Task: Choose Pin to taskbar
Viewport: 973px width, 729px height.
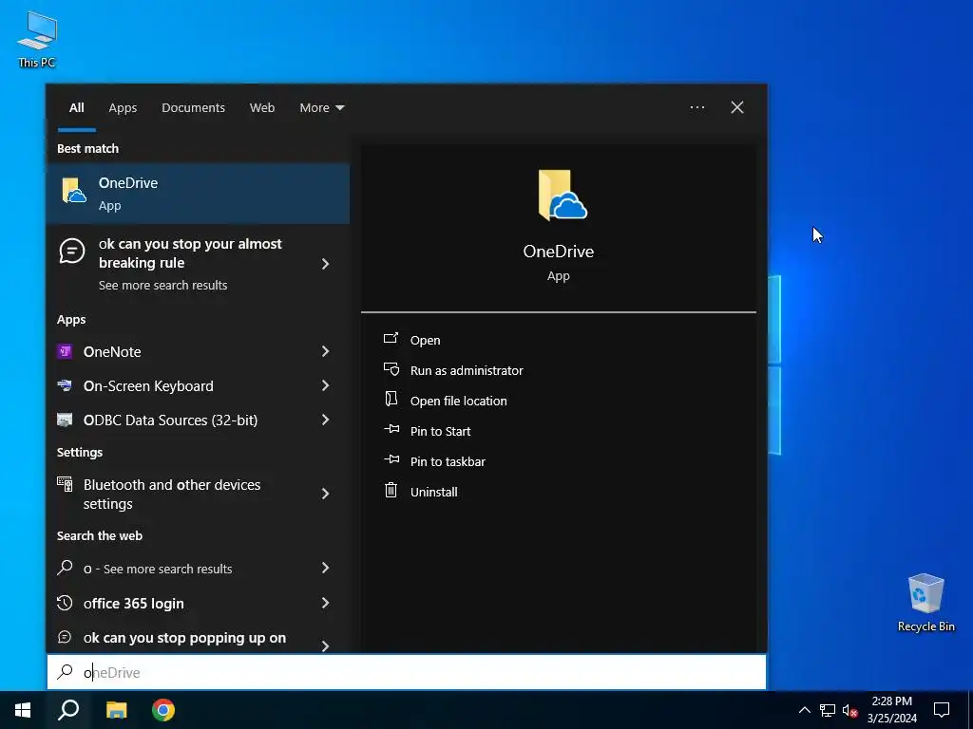Action: pos(448,461)
